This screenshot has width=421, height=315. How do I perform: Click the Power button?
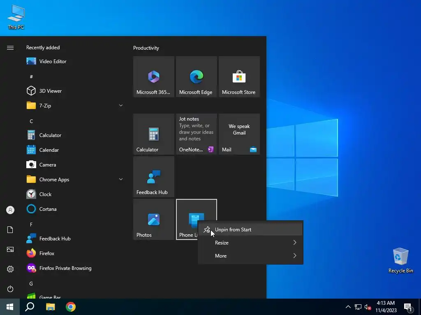tap(10, 289)
